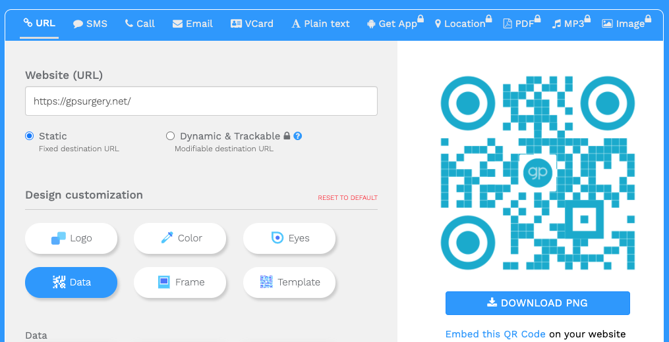Select the Email QR type tab

(x=192, y=24)
